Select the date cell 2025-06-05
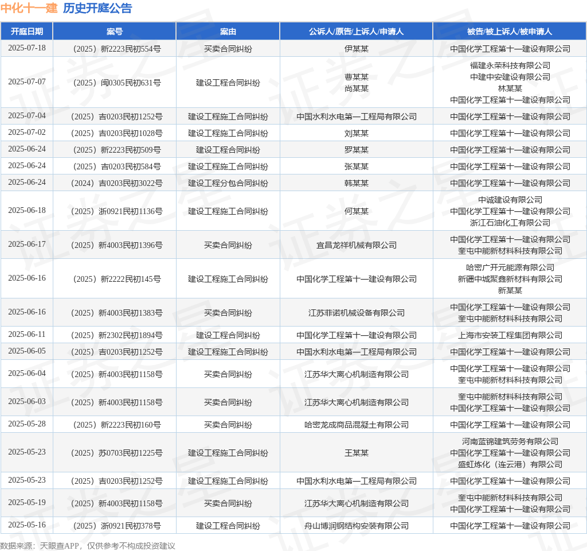 click(27, 351)
